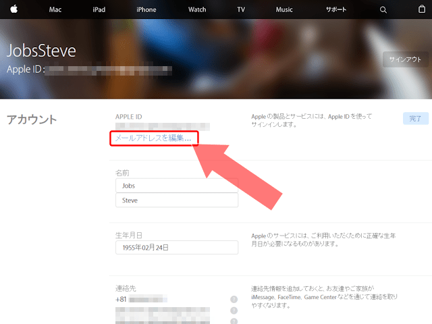
Task: Click the JobsSteve account name heading
Action: click(41, 51)
